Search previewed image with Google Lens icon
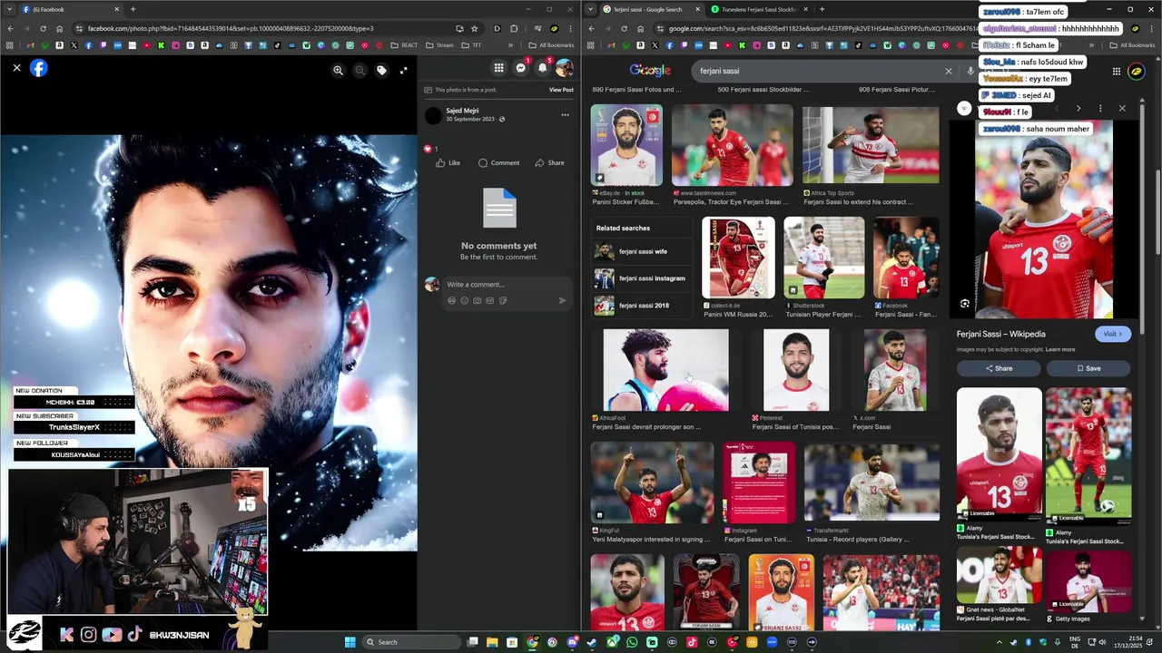Image resolution: width=1162 pixels, height=653 pixels. (965, 304)
